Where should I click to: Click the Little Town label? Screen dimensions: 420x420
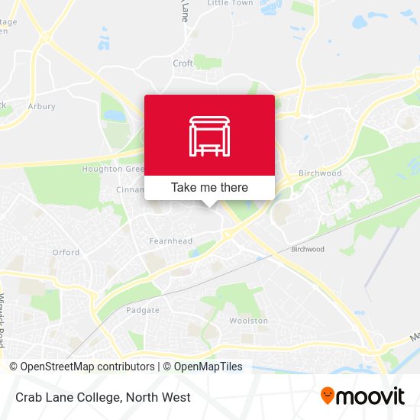point(230,3)
